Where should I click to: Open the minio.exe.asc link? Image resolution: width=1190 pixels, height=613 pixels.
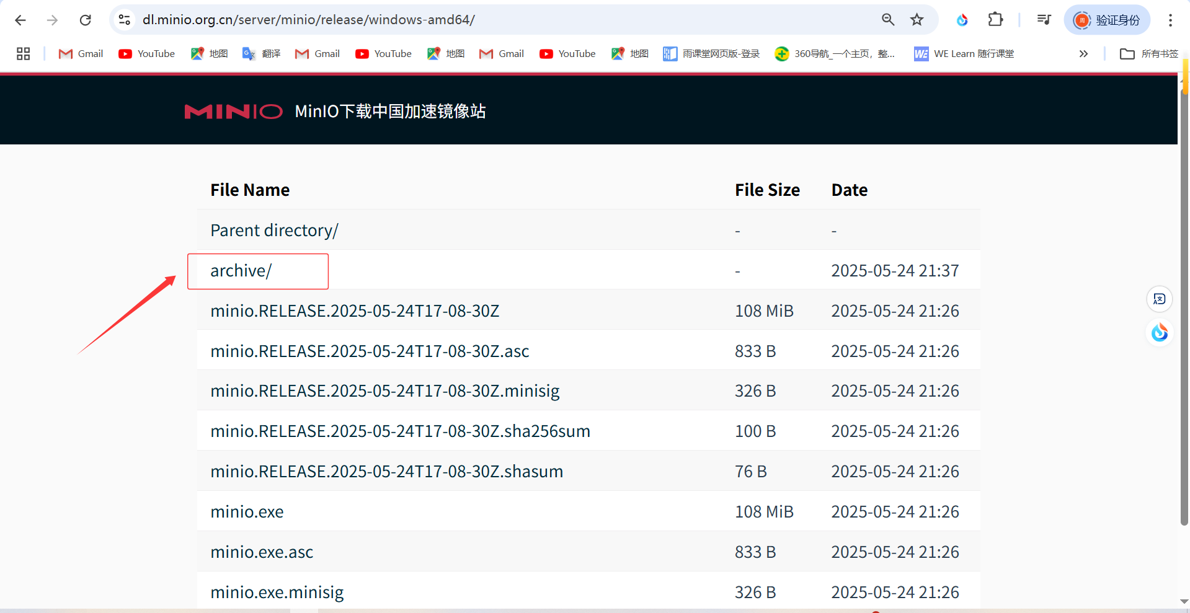point(262,552)
